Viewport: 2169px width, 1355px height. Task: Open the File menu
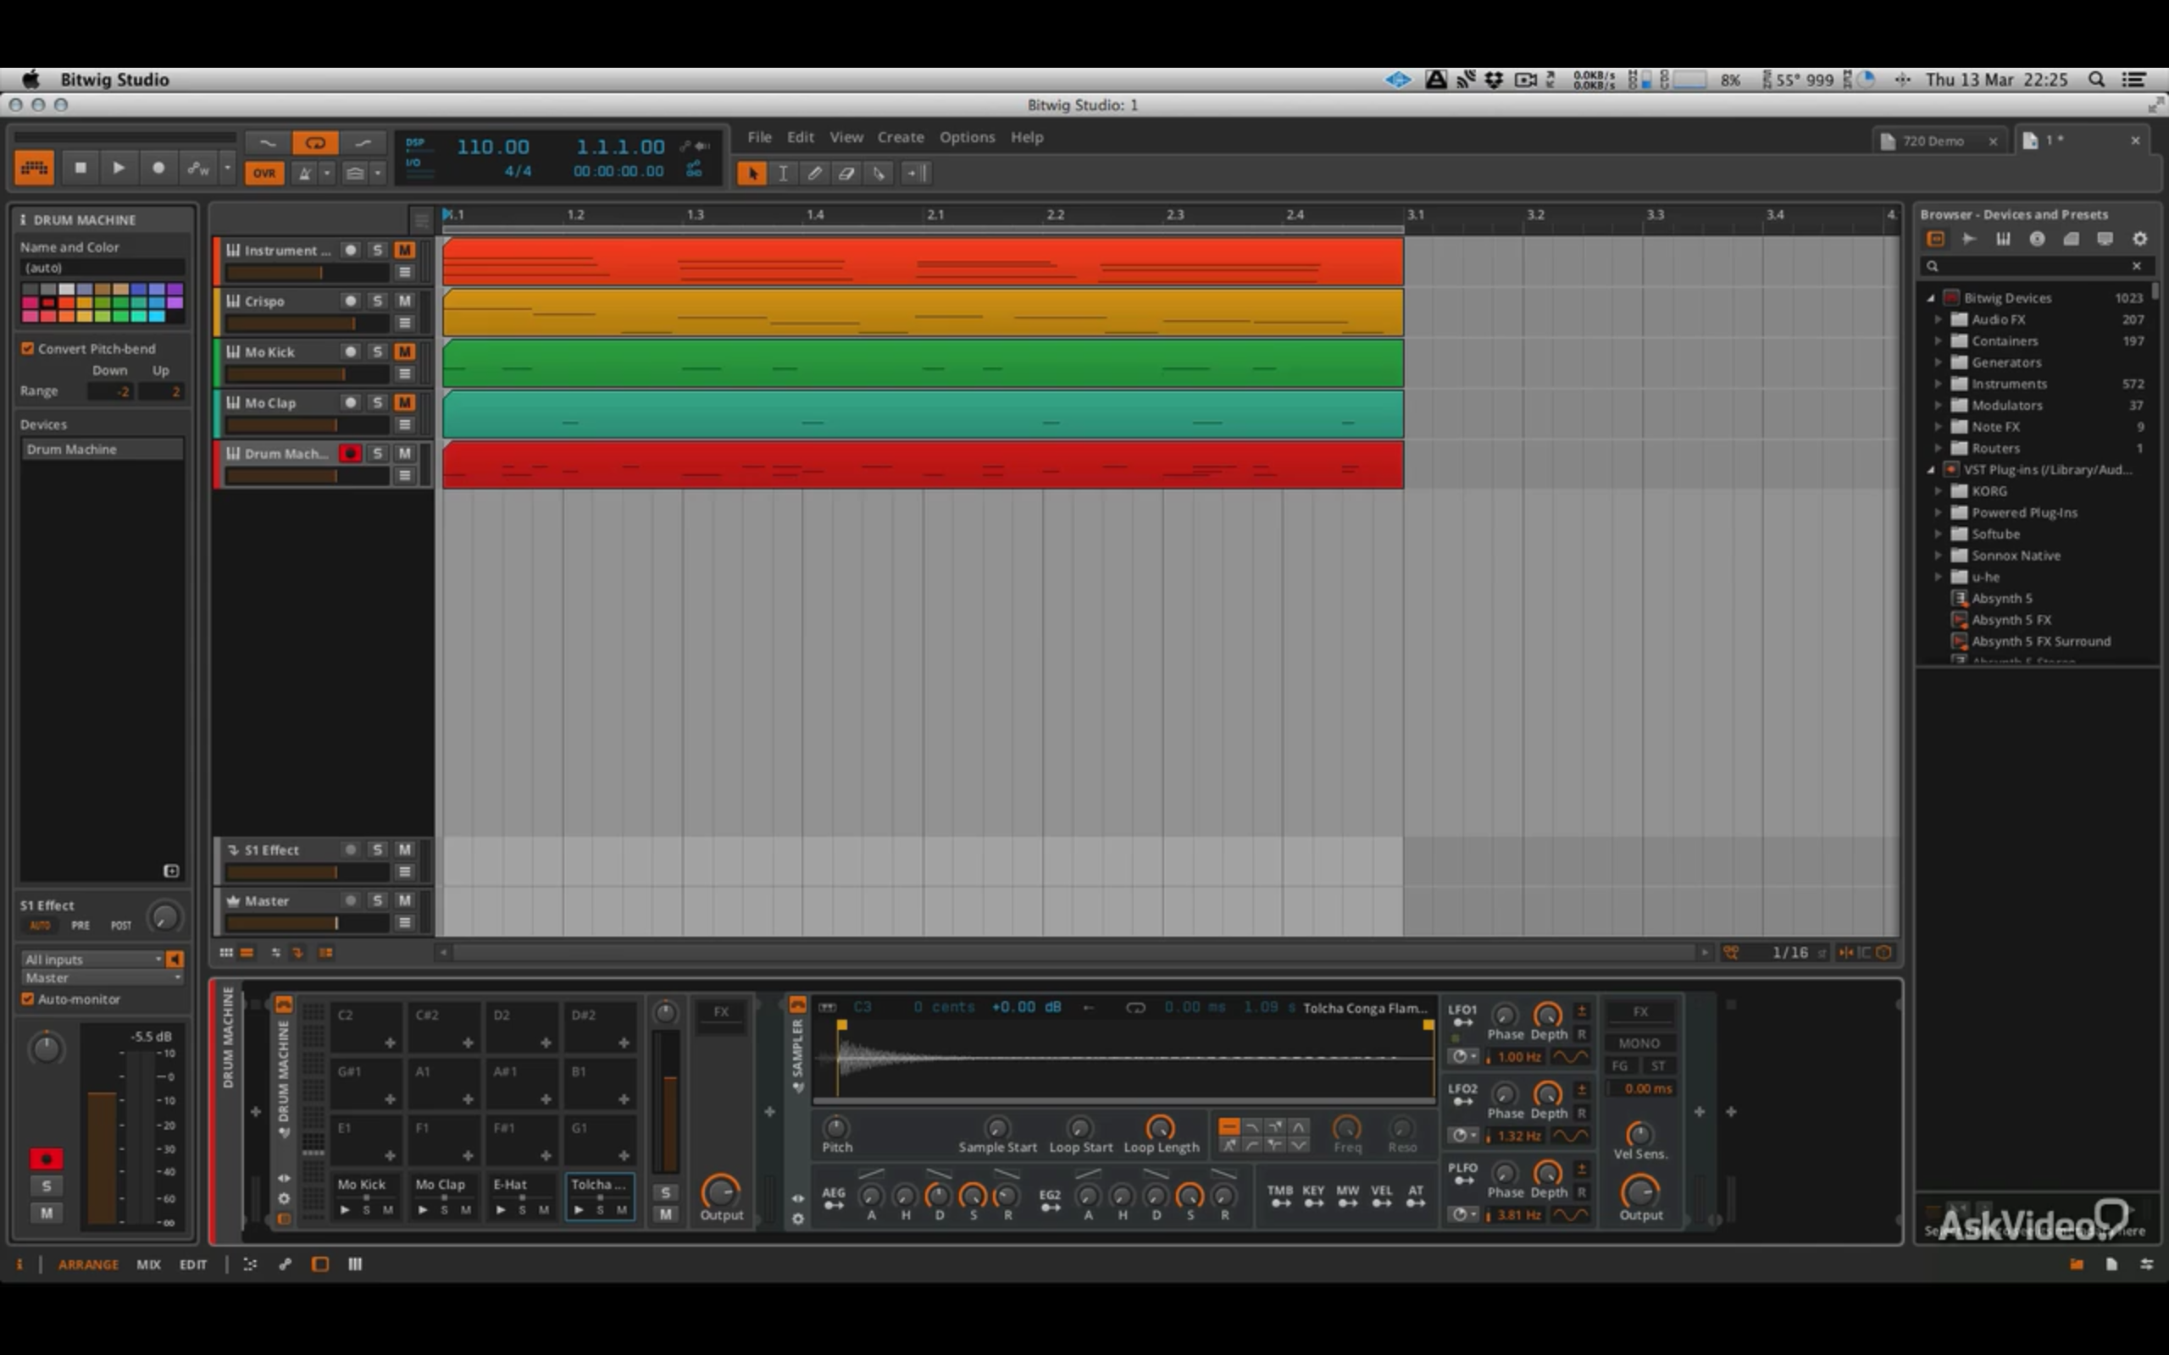tap(759, 137)
